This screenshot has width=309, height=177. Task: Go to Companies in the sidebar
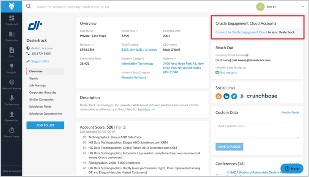[12, 35]
